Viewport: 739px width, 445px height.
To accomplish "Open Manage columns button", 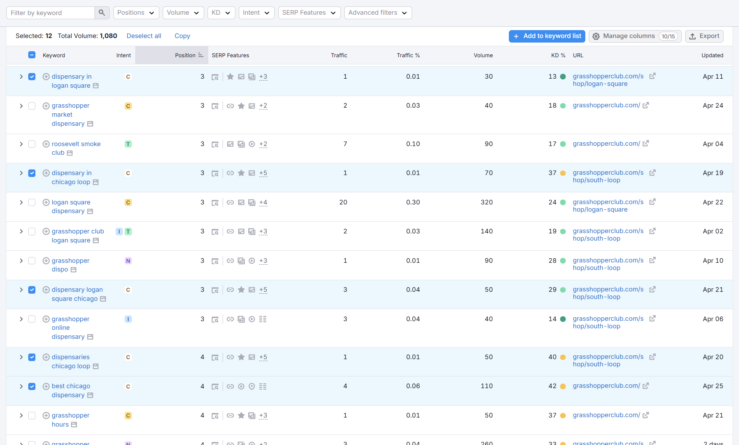I will [635, 36].
